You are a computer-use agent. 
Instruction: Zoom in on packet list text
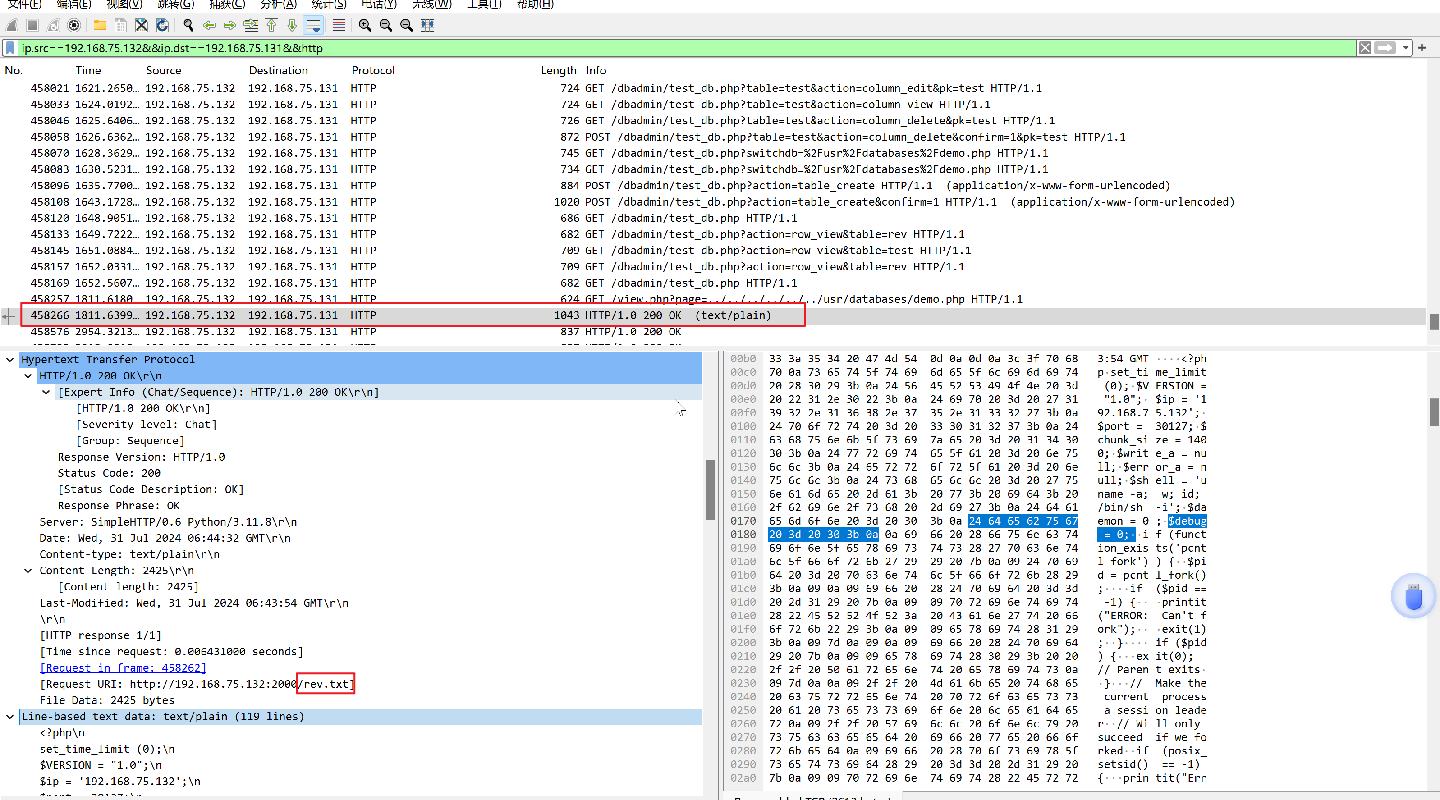(364, 25)
